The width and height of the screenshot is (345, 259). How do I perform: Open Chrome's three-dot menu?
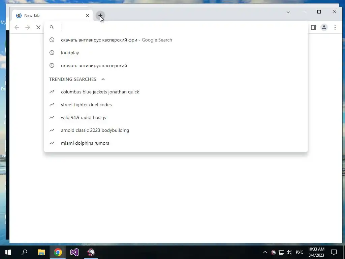(x=335, y=27)
